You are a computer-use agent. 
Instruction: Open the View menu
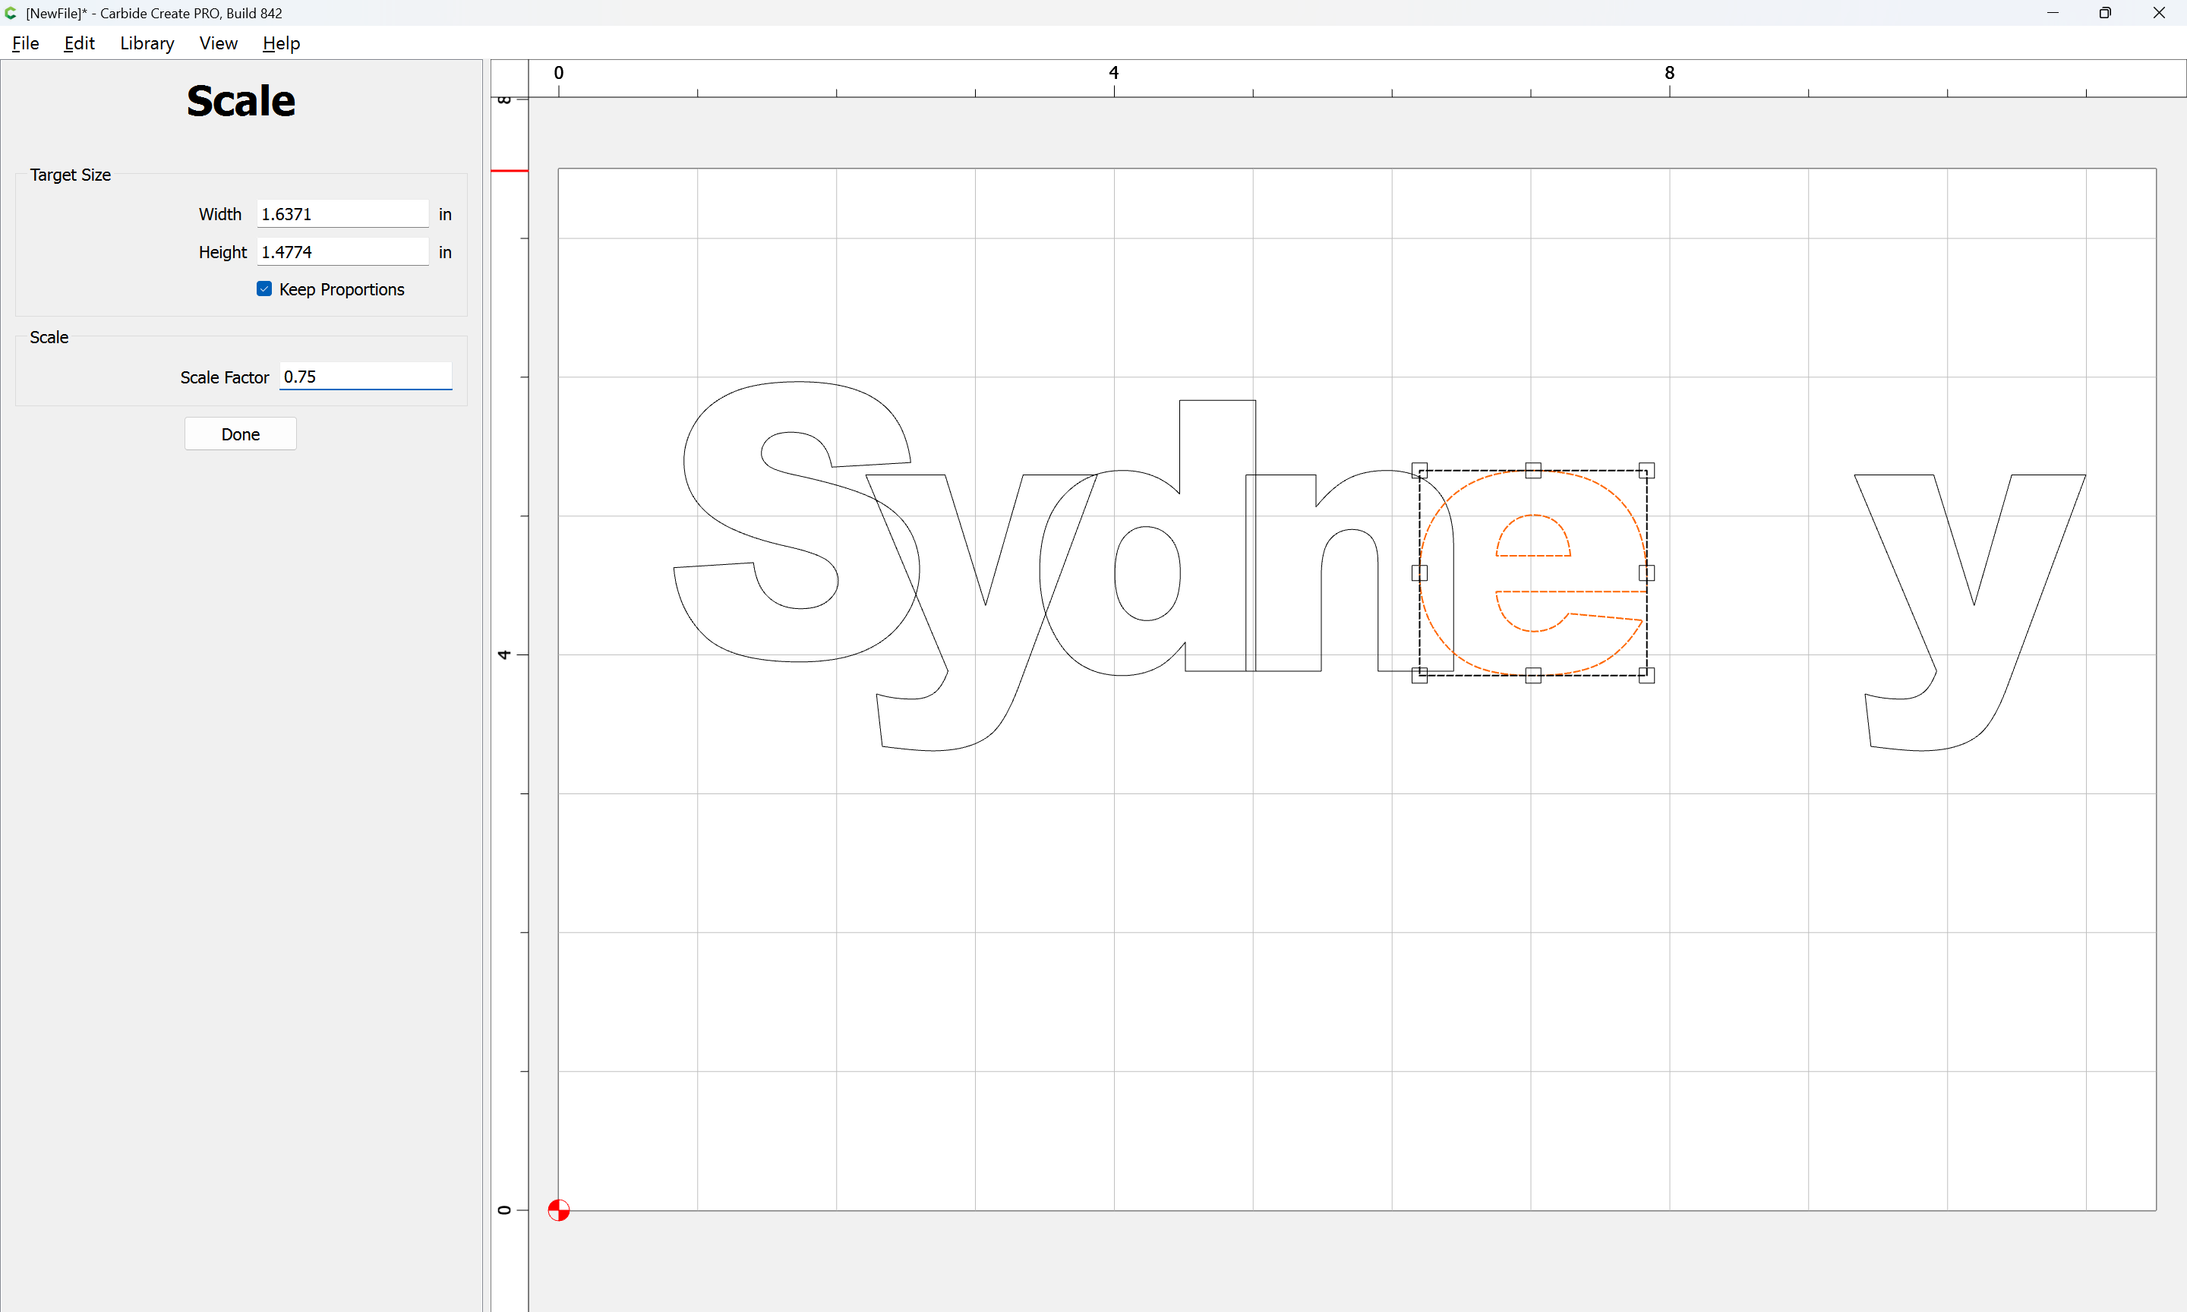(x=217, y=43)
